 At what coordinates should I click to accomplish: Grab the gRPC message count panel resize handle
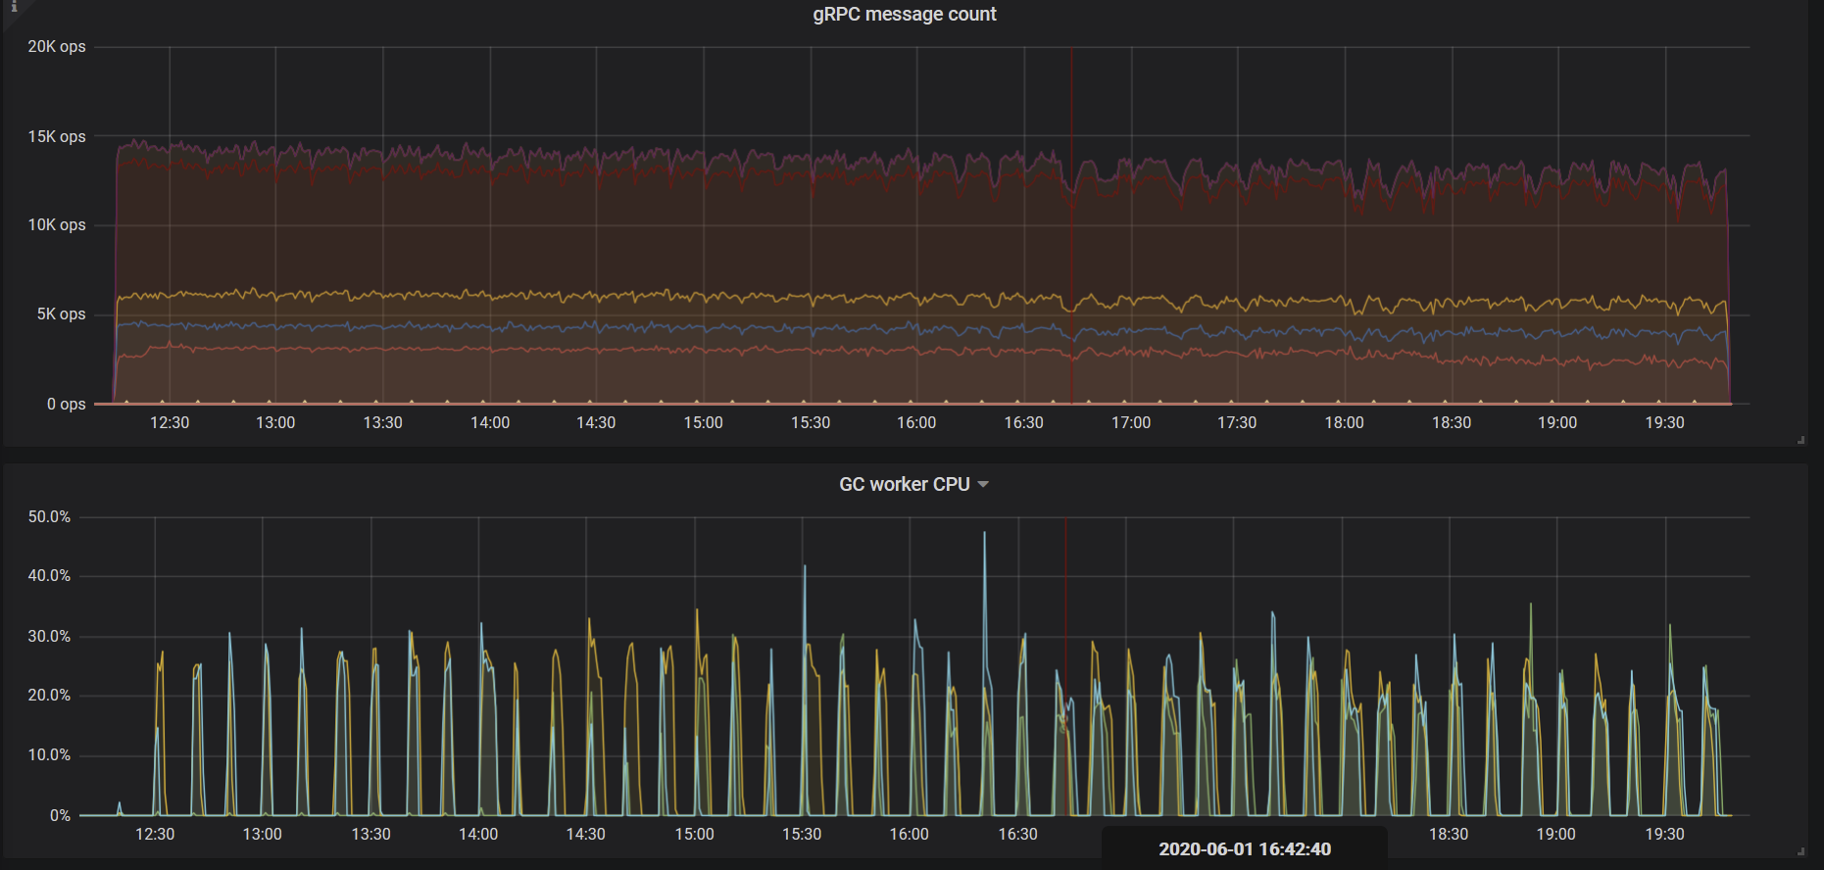1800,440
